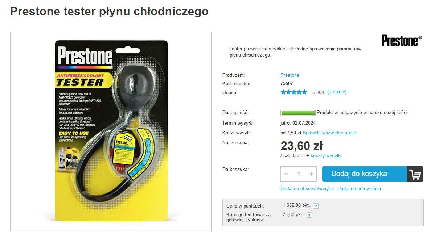
Task: Click the green availability bar
Action: 297,113
